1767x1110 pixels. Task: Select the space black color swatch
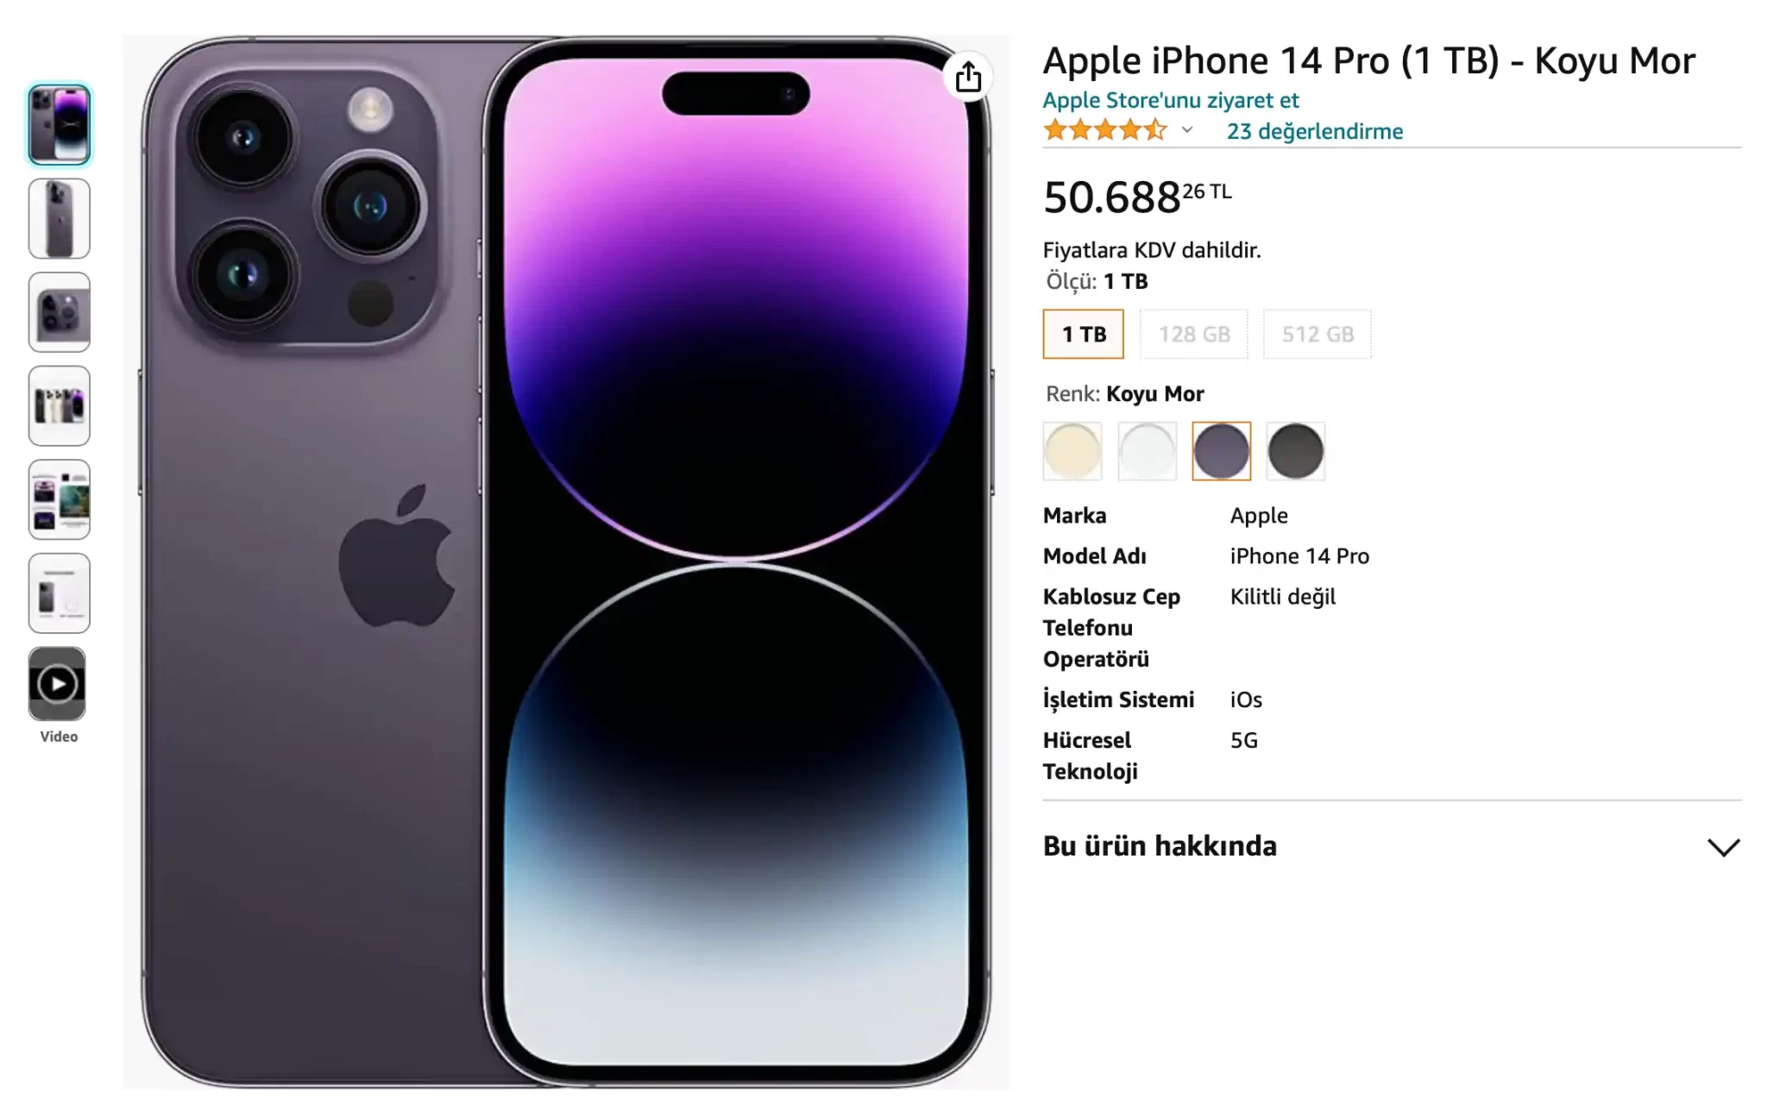[x=1295, y=451]
